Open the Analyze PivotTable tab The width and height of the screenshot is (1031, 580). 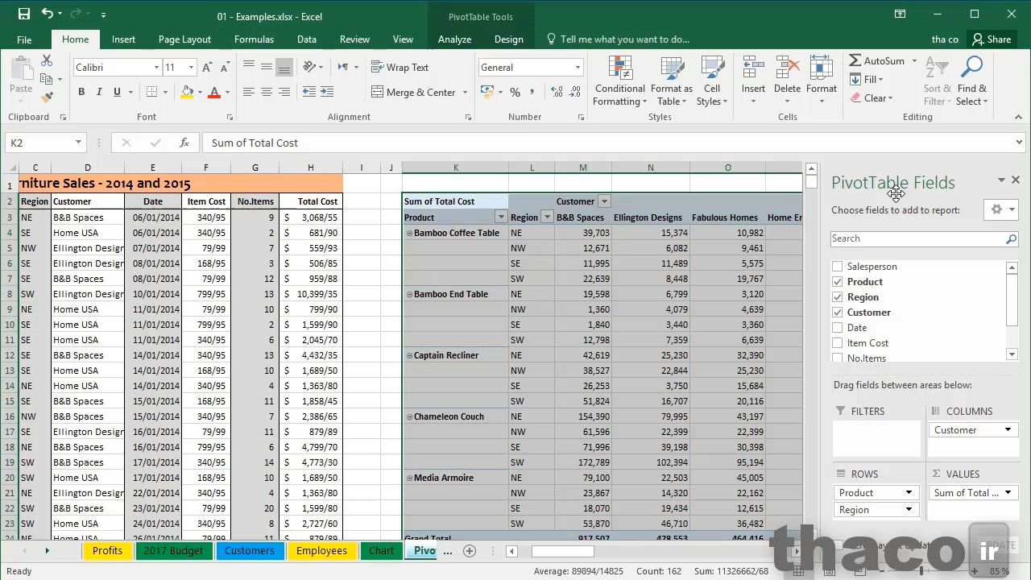pyautogui.click(x=454, y=39)
